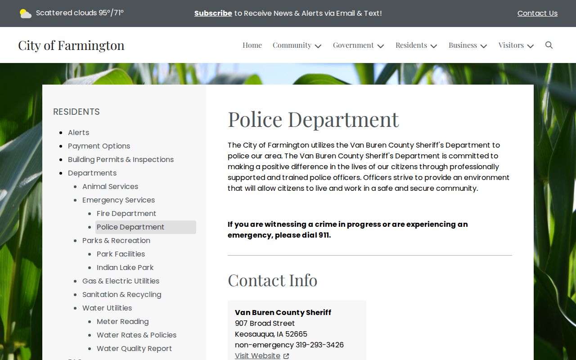The width and height of the screenshot is (576, 360).
Task: Open Water Utilities in the sidebar
Action: tap(107, 308)
